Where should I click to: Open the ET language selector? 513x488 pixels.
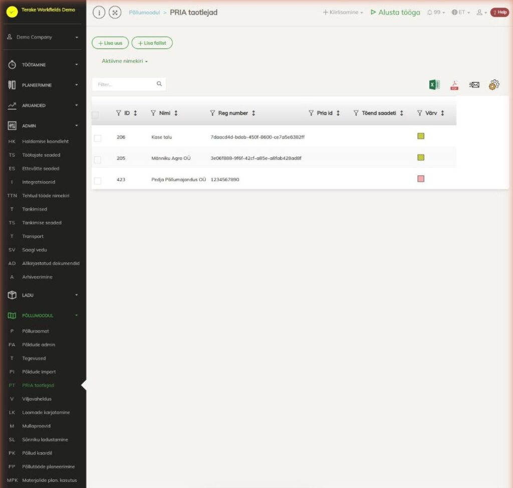[x=461, y=13]
